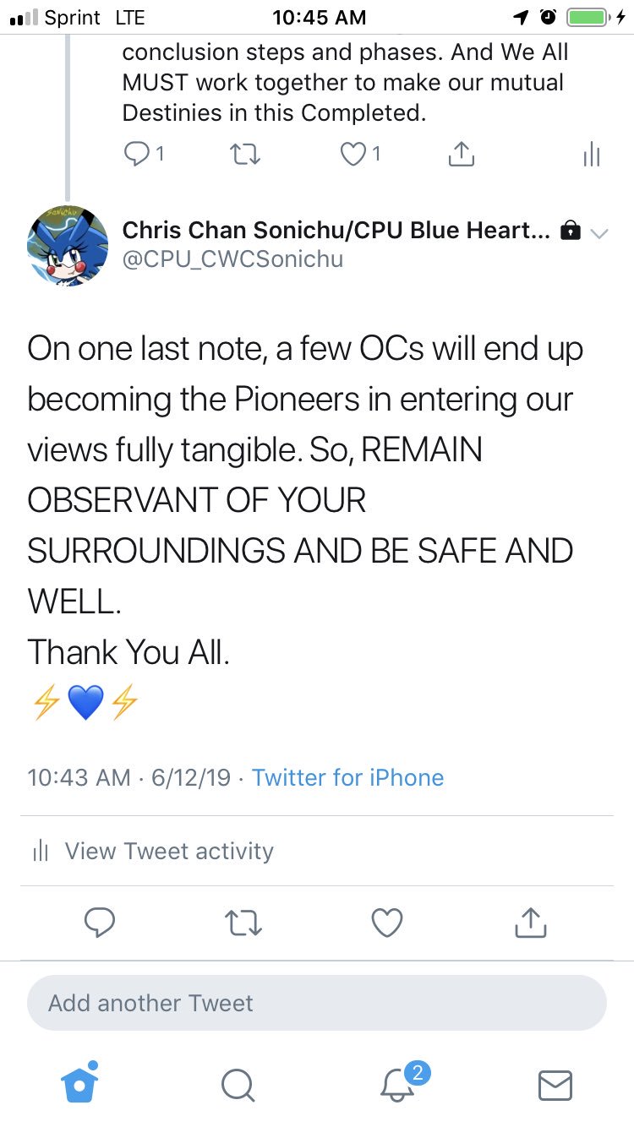This screenshot has width=634, height=1127.
Task: Open tweet options chevron menu
Action: 598,233
